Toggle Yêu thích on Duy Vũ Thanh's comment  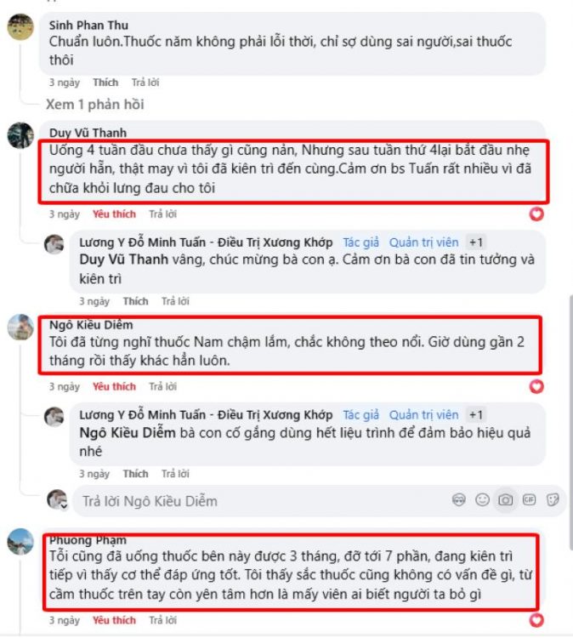[x=114, y=214]
